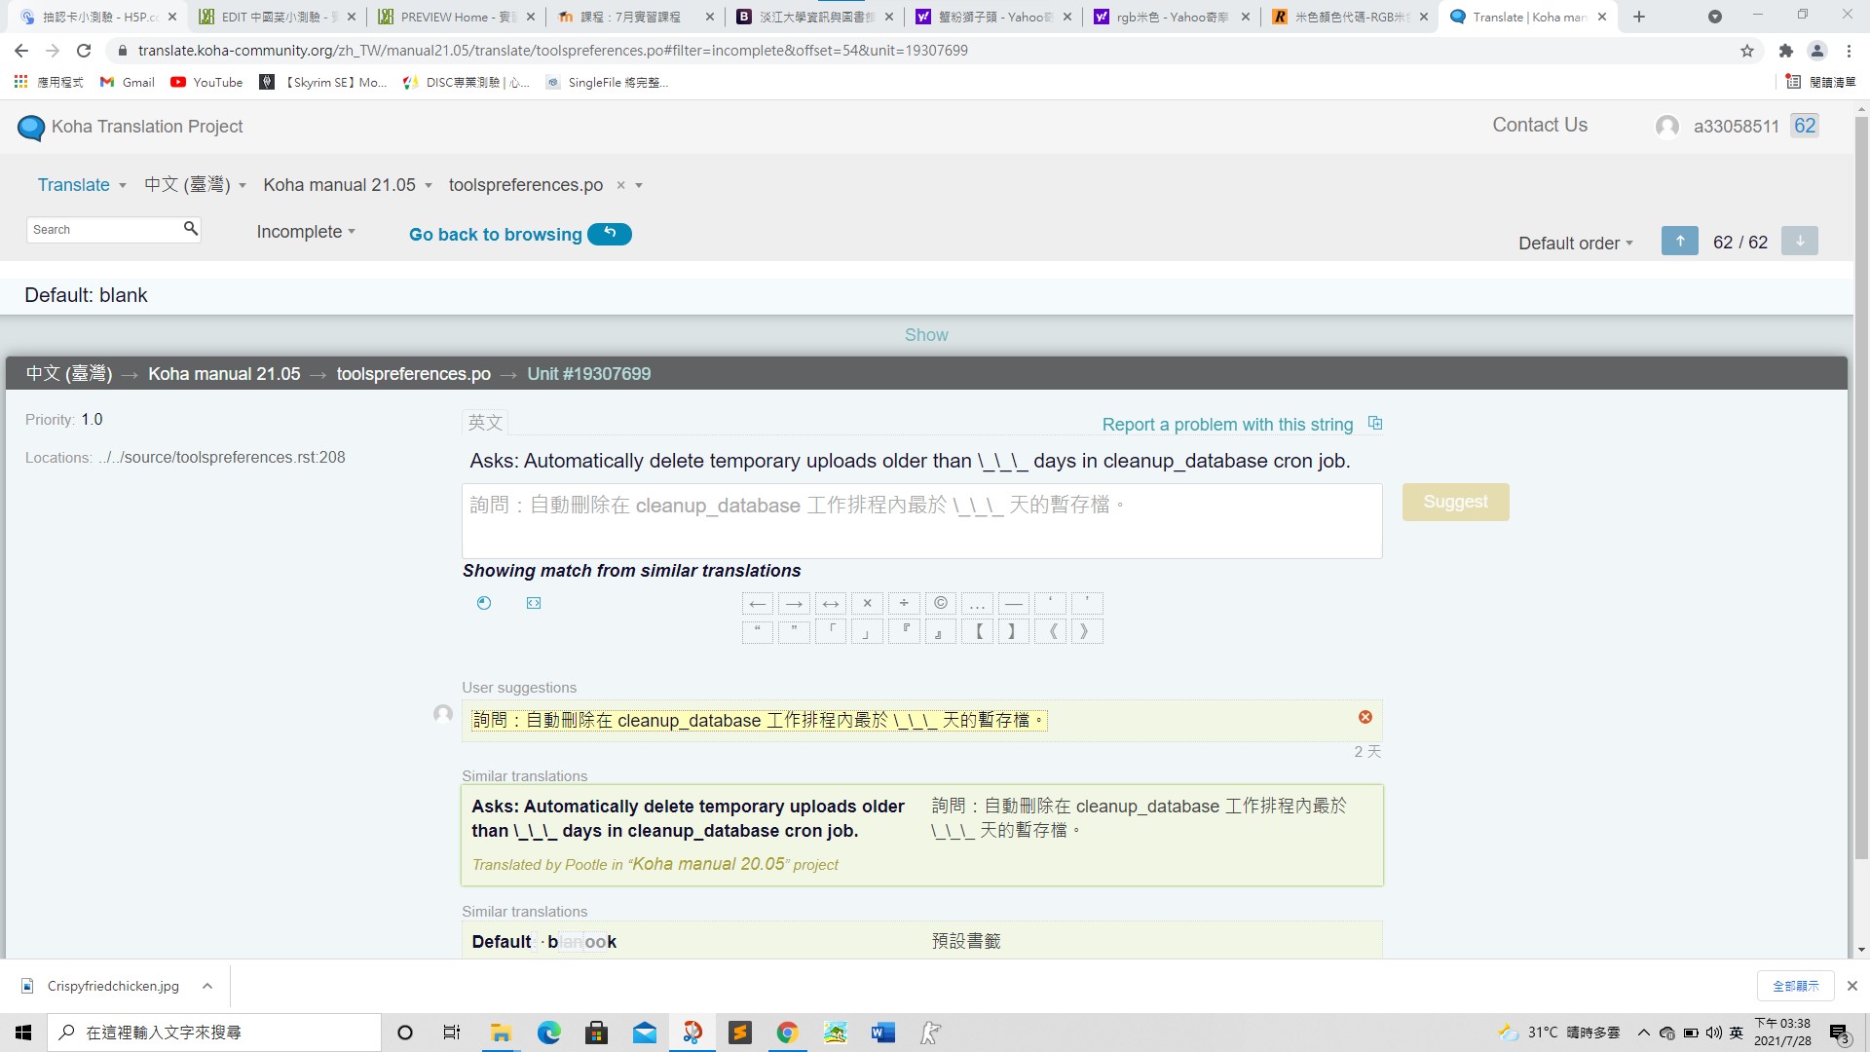Open the 中文 (臺灣) language dropdown
The height and width of the screenshot is (1052, 1870).
(x=195, y=185)
